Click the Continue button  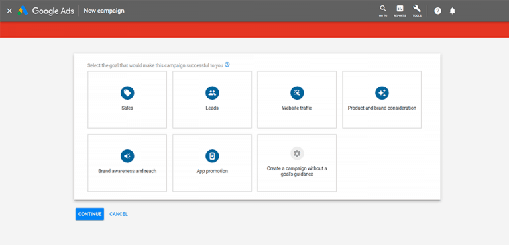(89, 214)
